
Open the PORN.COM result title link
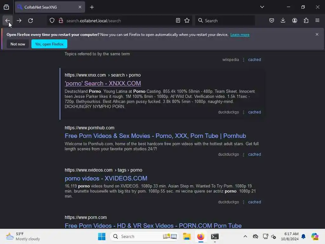[x=153, y=226]
